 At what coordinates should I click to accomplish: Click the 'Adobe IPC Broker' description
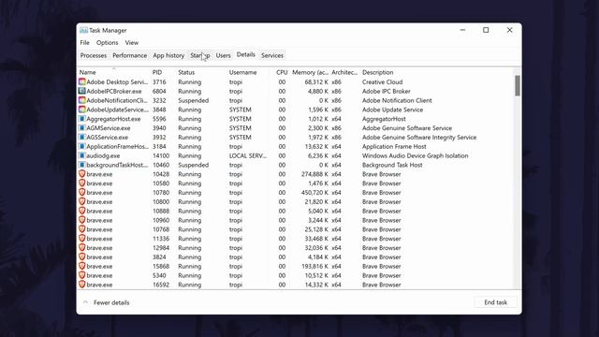click(x=386, y=91)
